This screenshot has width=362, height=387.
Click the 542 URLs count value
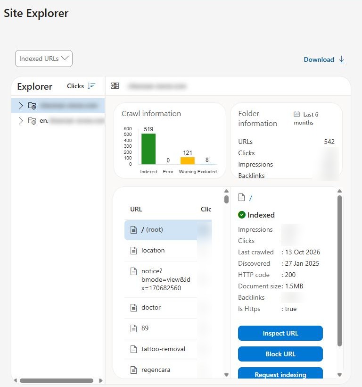(329, 142)
